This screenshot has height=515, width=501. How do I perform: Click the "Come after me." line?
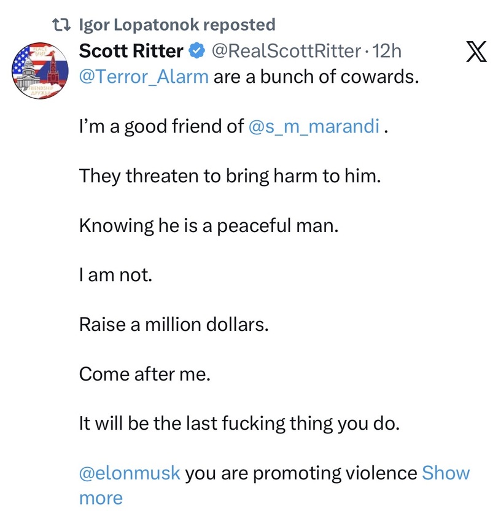(x=145, y=374)
